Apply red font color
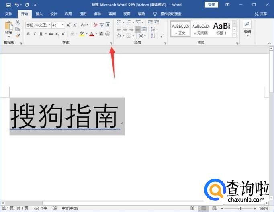This screenshot has height=212, width=274. pos(92,34)
